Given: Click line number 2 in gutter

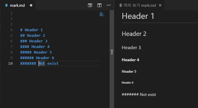Looking at the screenshot, I should tap(11, 19).
